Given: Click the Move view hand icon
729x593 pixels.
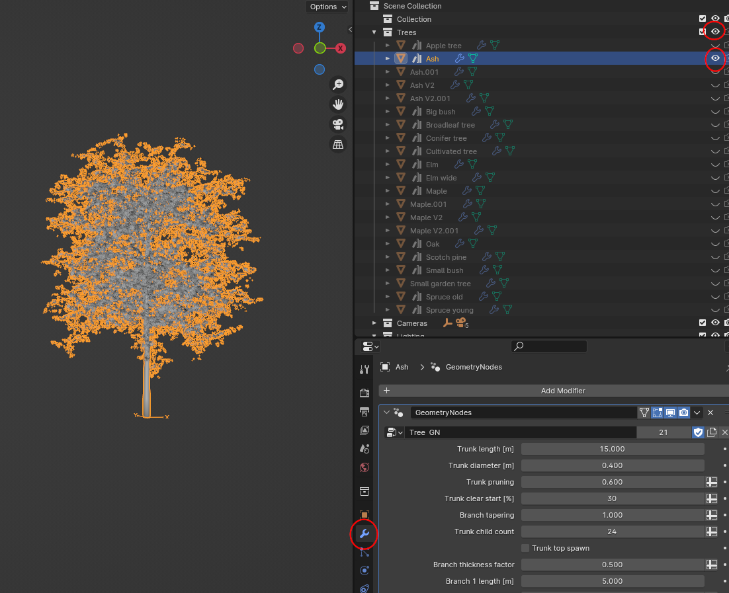Looking at the screenshot, I should [x=338, y=104].
